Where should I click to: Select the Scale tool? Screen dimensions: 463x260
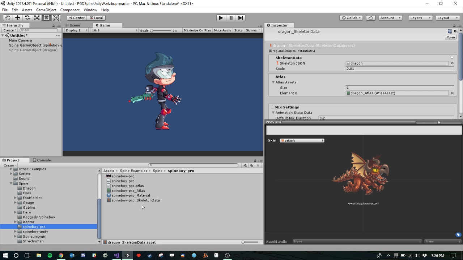pyautogui.click(x=37, y=18)
